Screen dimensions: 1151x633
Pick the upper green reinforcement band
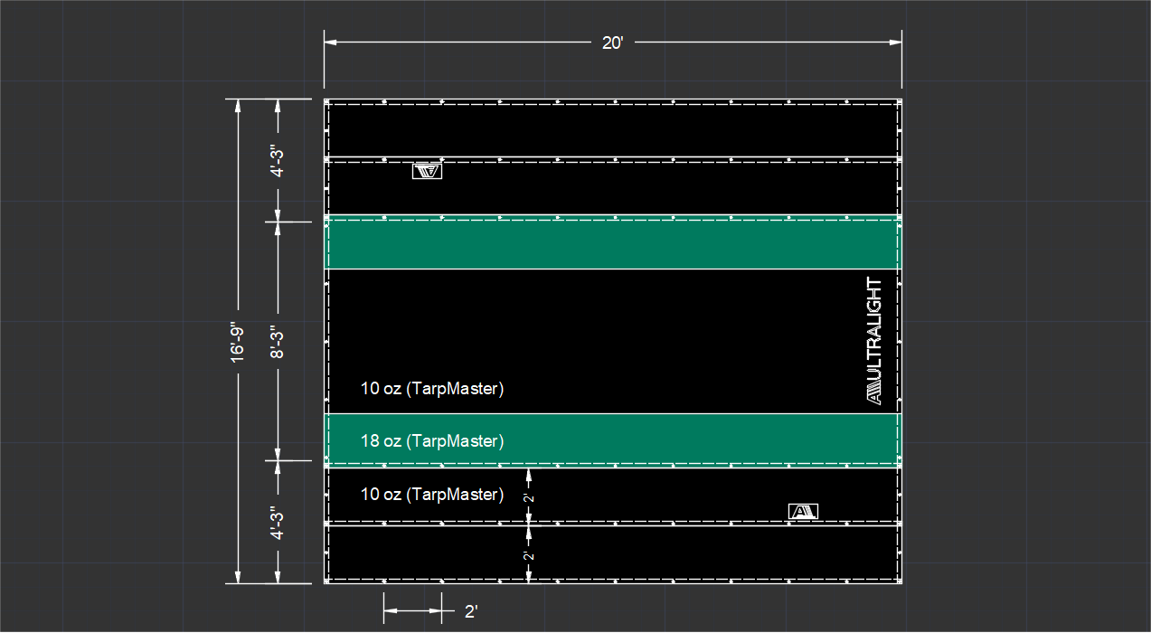(613, 242)
